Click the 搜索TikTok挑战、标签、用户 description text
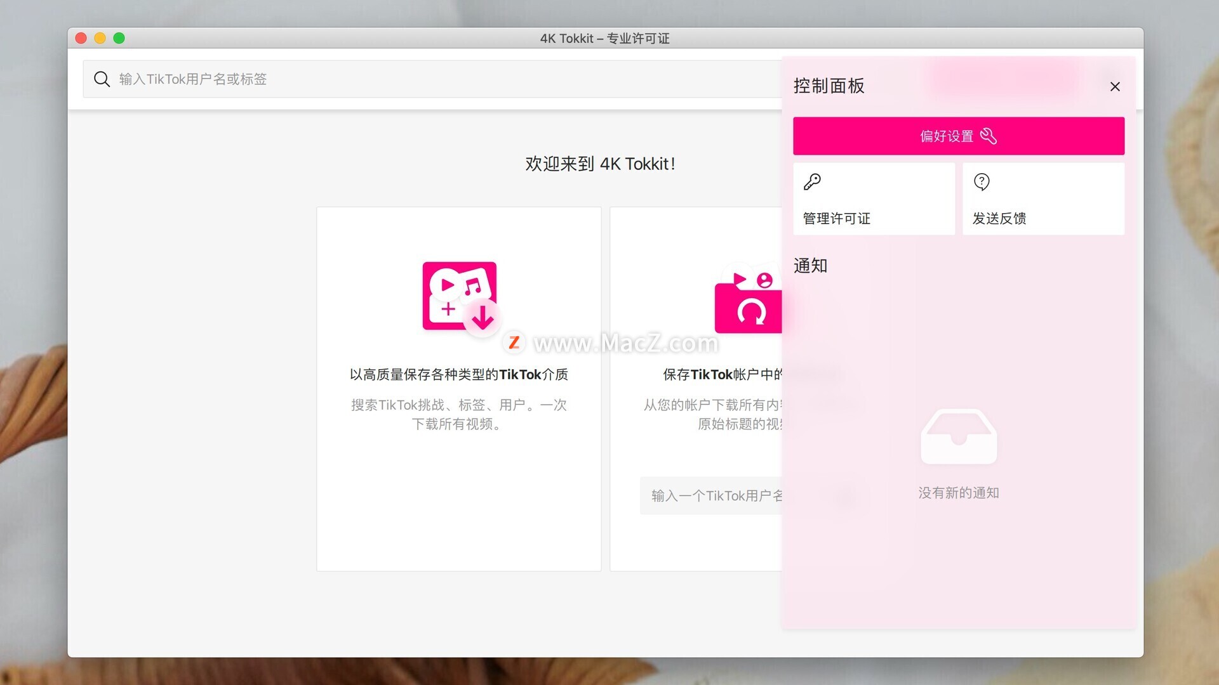The image size is (1219, 685). (x=459, y=414)
